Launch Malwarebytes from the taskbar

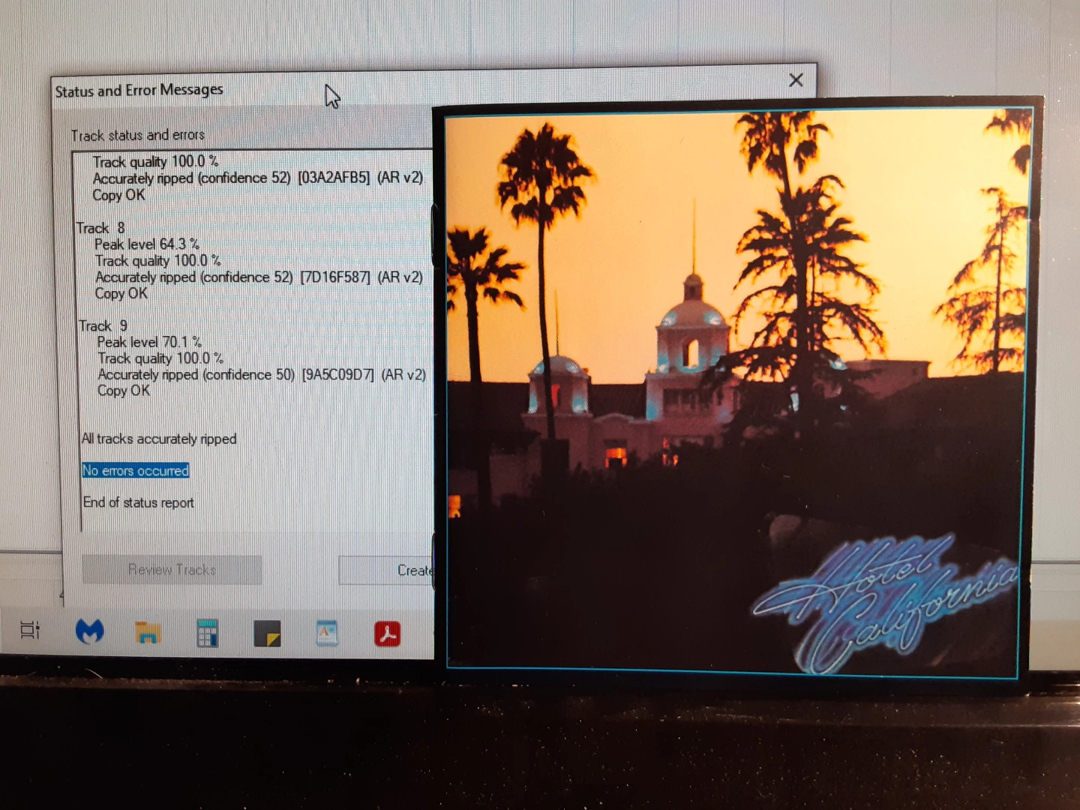89,631
